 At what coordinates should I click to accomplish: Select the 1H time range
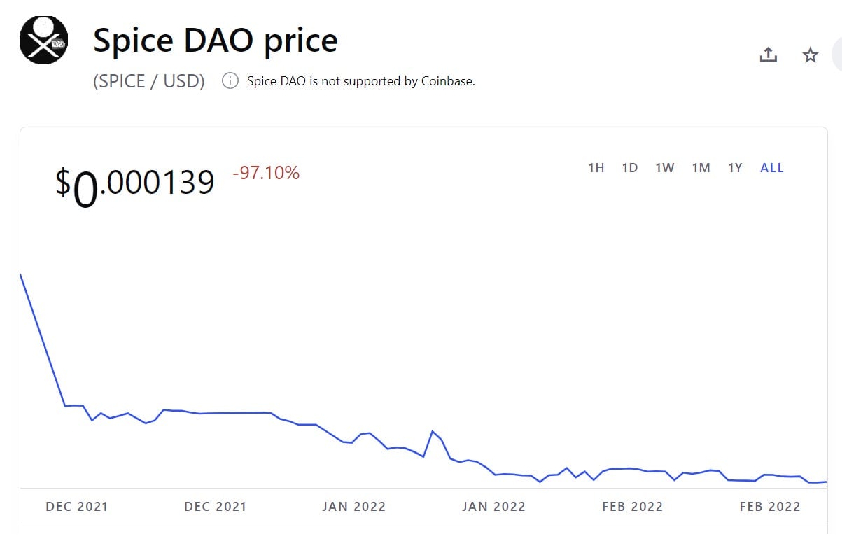tap(596, 167)
